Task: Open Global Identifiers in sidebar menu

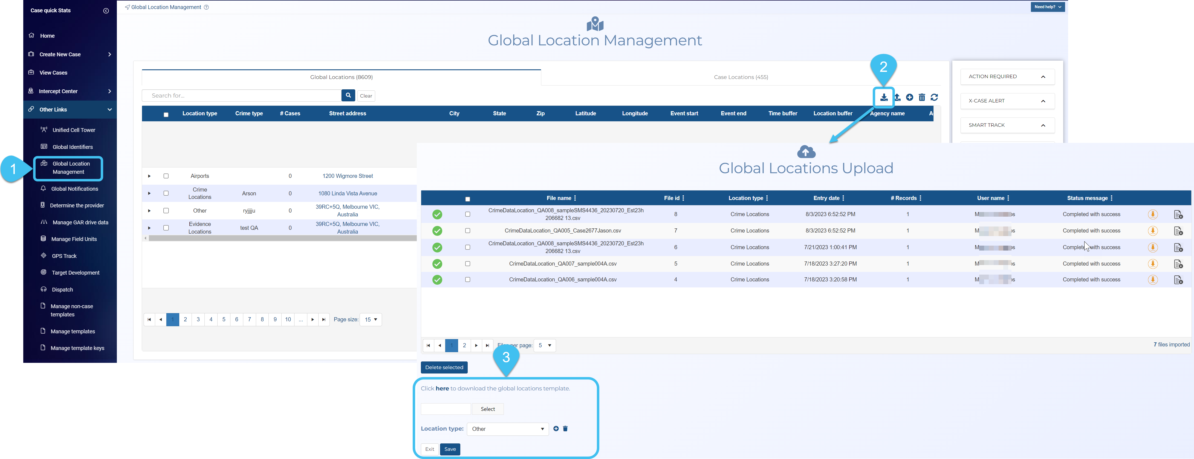Action: pos(72,147)
